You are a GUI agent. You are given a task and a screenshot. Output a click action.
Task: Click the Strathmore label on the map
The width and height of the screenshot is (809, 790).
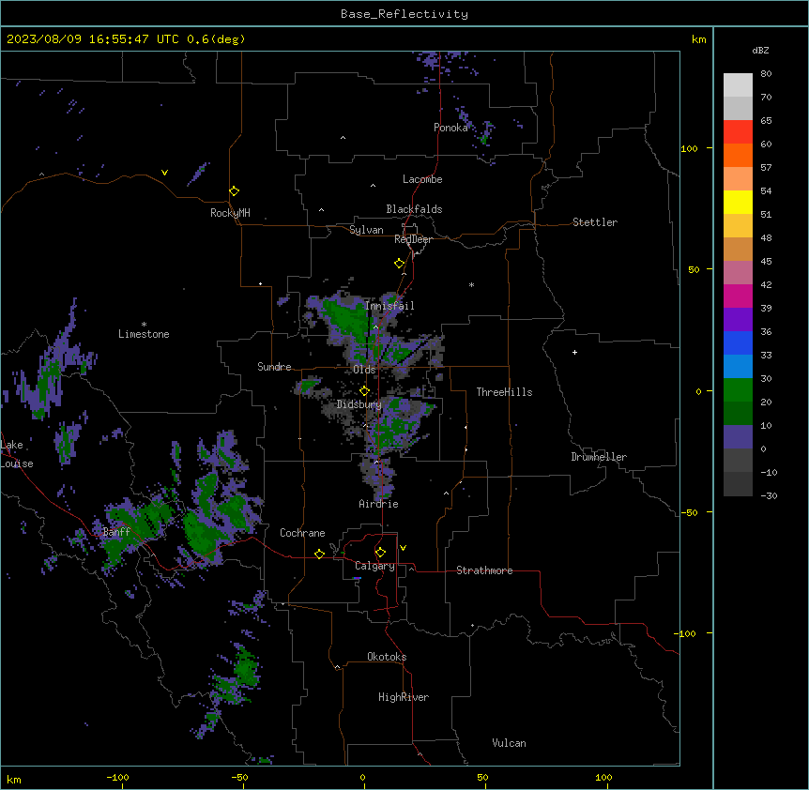coord(484,570)
